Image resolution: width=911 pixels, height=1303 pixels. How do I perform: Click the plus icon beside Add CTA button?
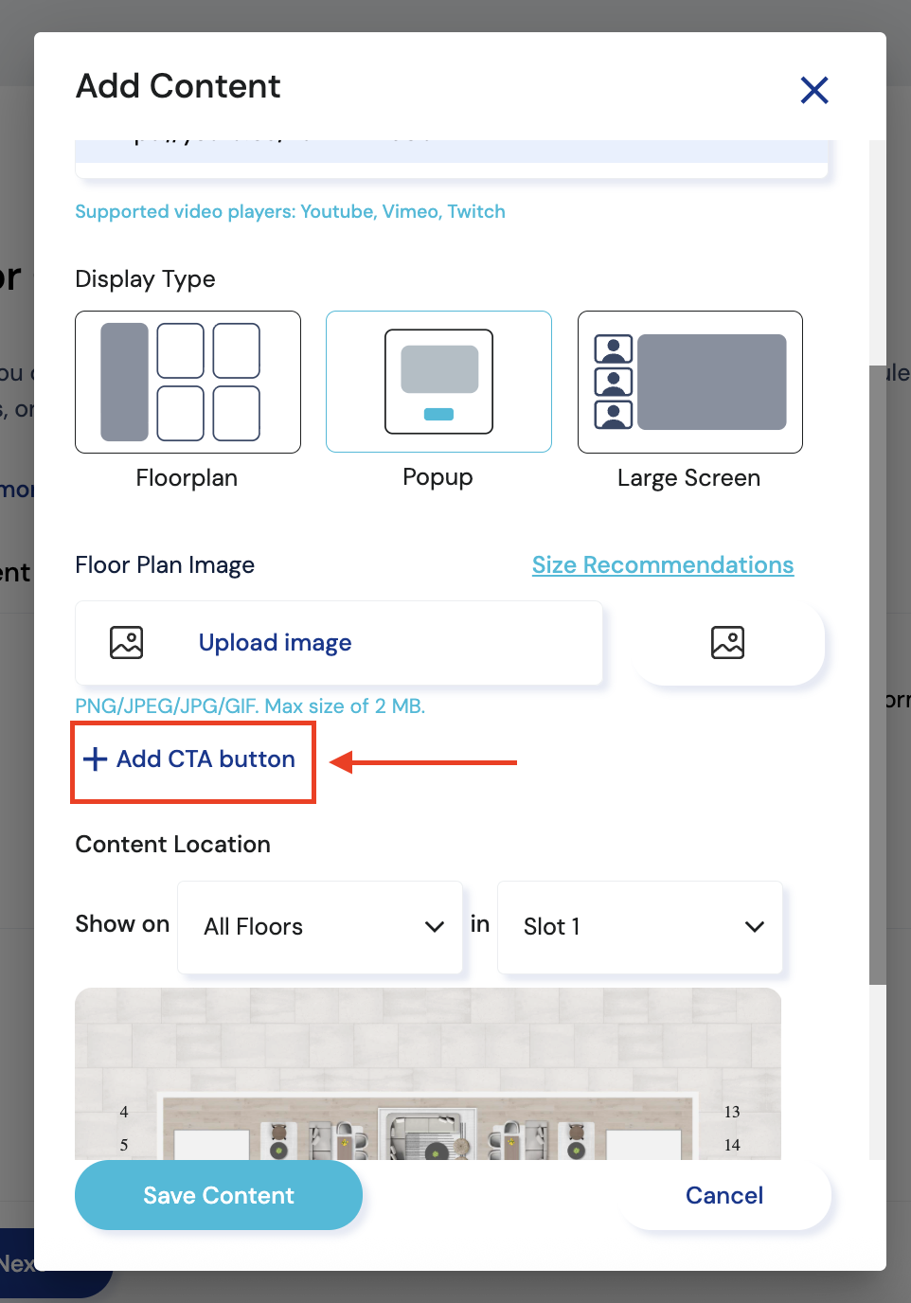(x=95, y=759)
